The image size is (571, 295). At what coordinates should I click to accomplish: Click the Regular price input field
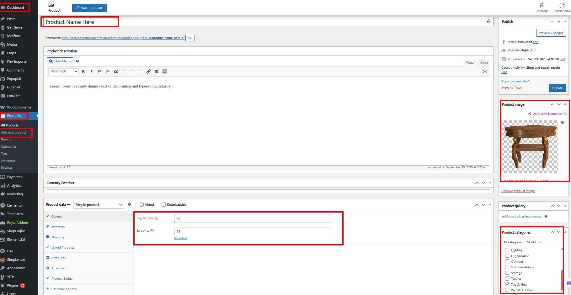tap(252, 219)
